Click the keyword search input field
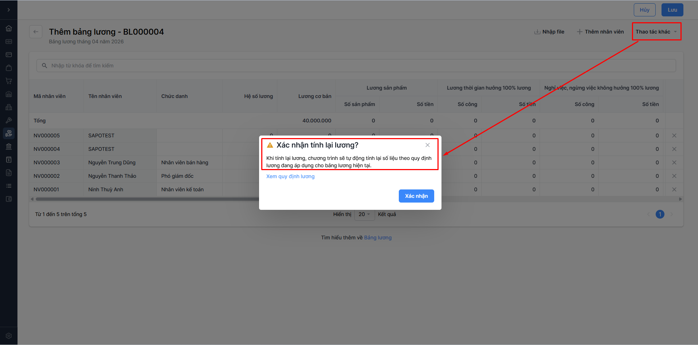Screen dimensions: 698x345 click(356, 66)
